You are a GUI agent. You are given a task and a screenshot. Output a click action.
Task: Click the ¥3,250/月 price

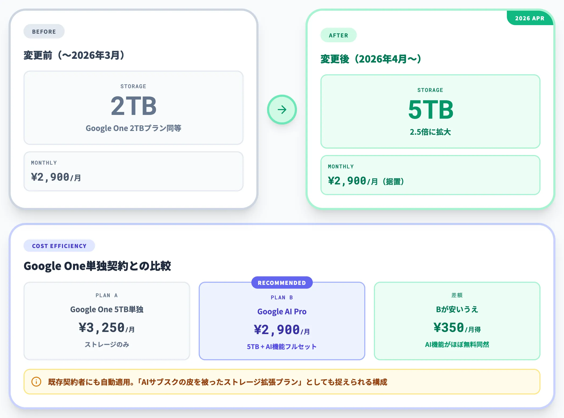pos(107,328)
